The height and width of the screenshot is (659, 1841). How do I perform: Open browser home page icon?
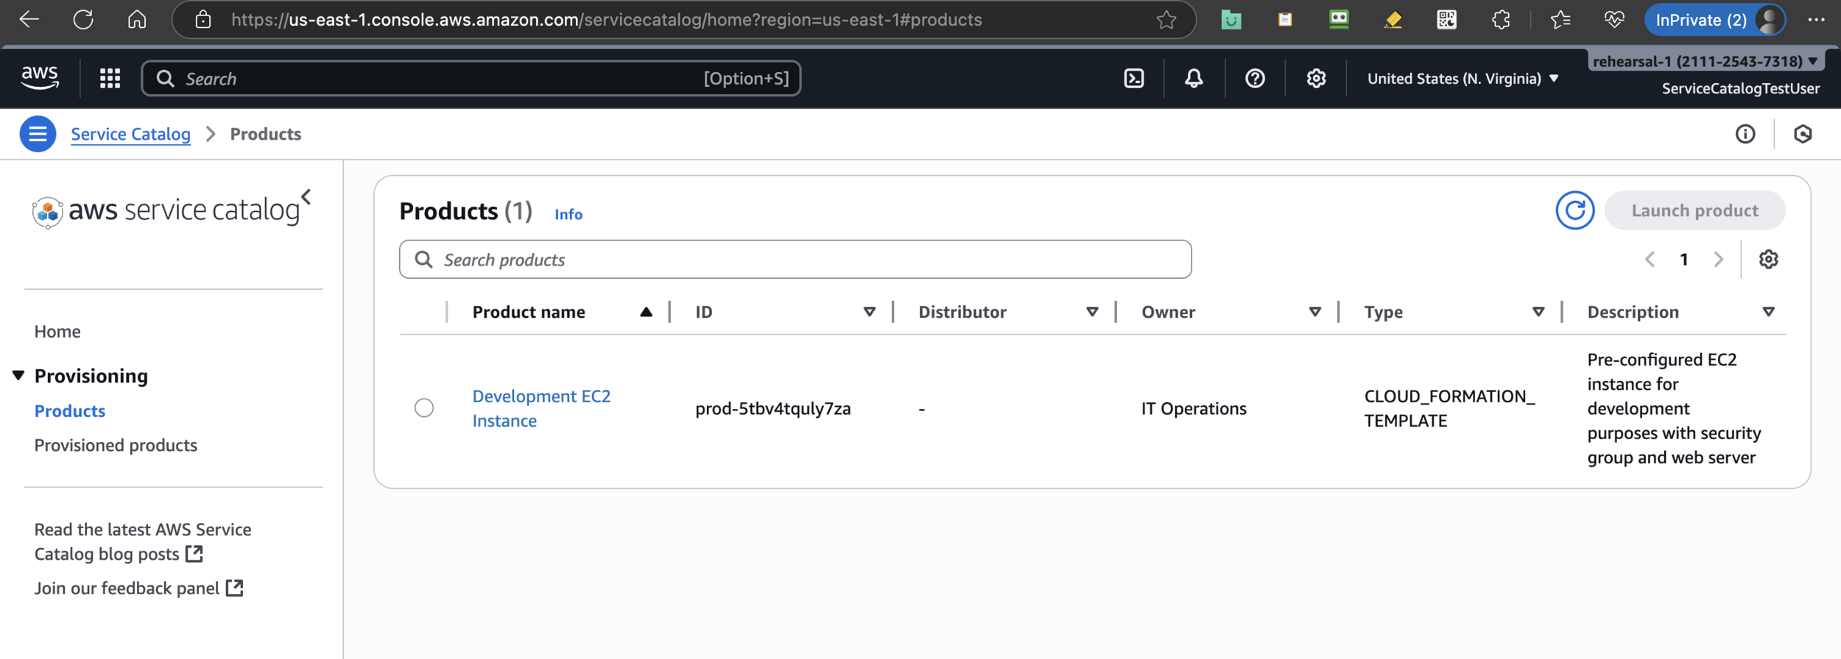[x=137, y=20]
